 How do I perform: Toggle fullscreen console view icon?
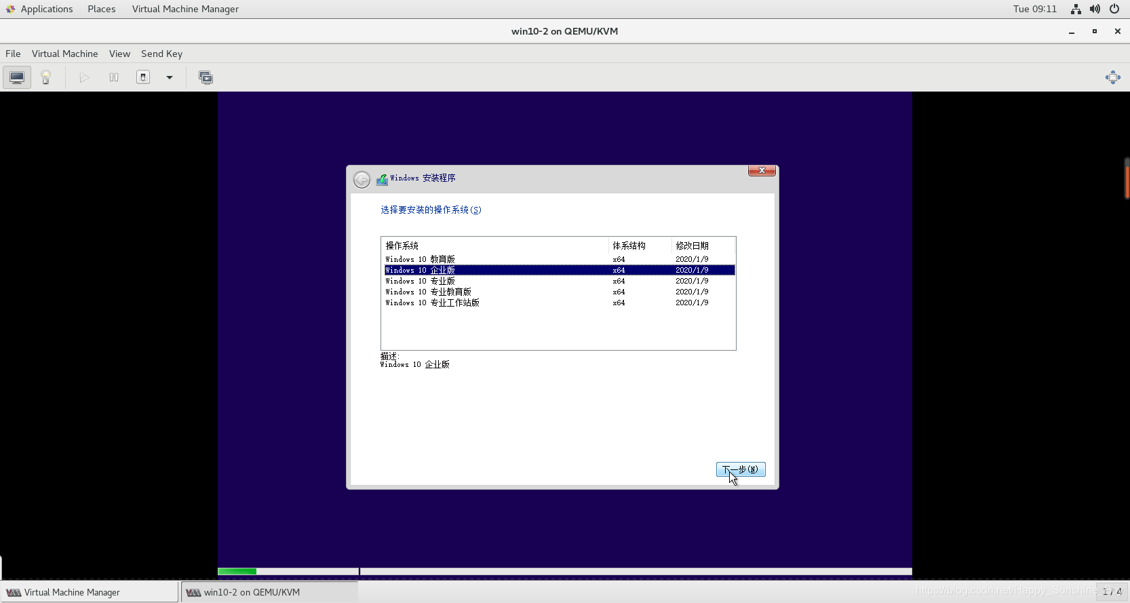[1113, 77]
